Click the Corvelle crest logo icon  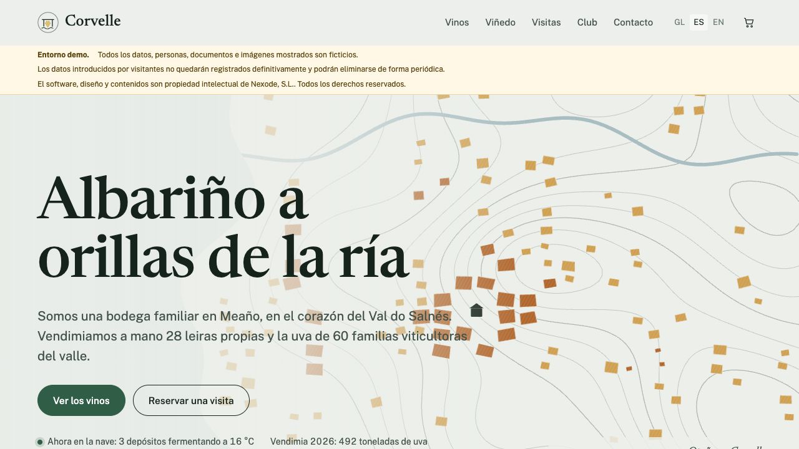click(x=48, y=22)
